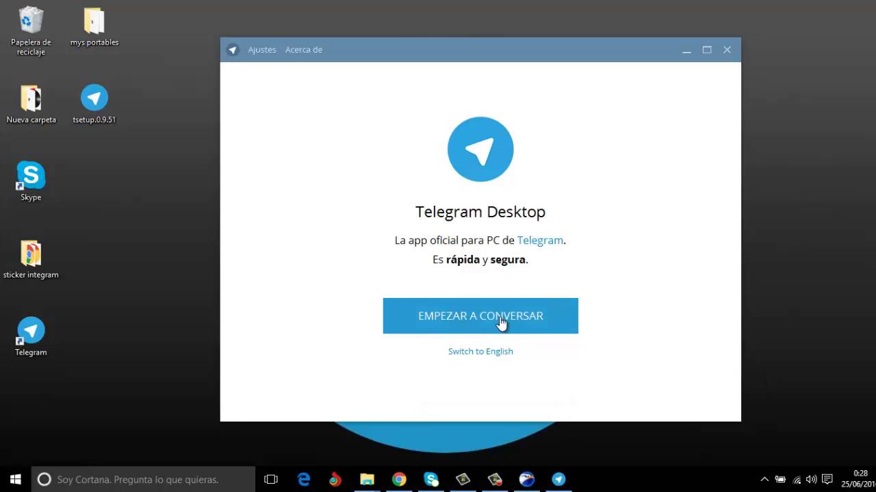Viewport: 876px width, 492px height.
Task: Click the Cortana search box
Action: click(144, 479)
